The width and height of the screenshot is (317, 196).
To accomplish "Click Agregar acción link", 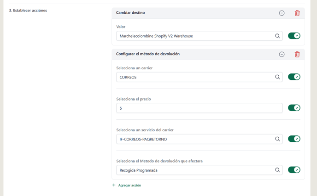I will pos(129,185).
